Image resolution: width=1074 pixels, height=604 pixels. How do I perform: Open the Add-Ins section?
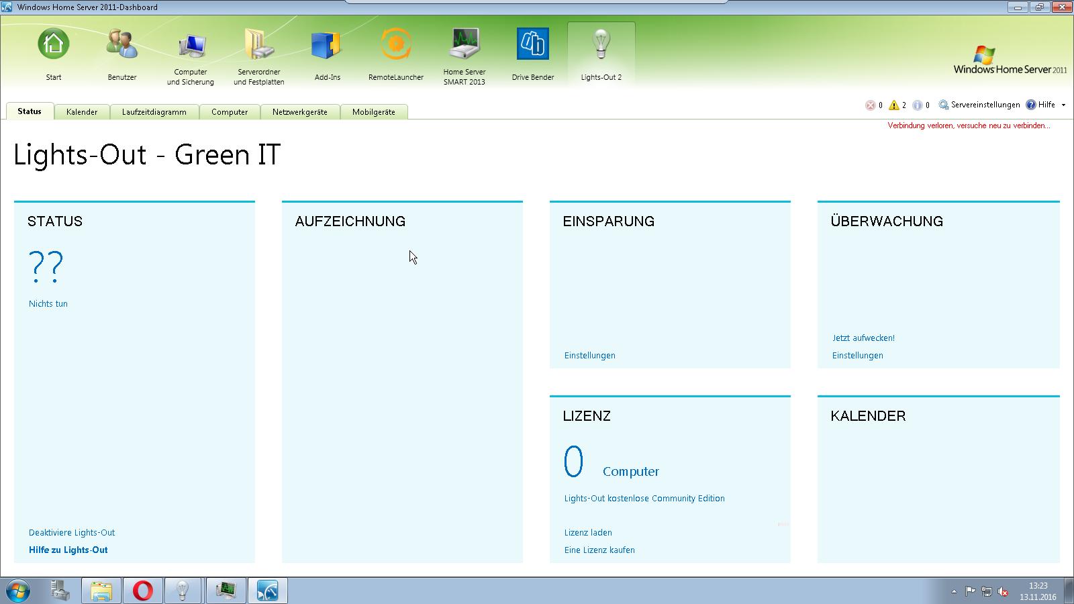tap(328, 56)
